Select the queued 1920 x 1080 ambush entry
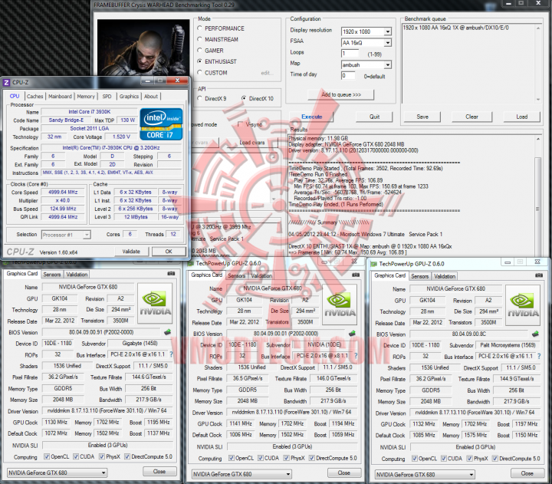 coord(455,28)
